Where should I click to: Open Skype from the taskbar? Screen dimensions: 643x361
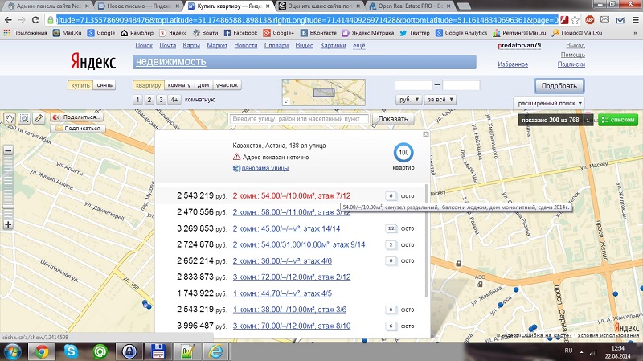pos(71,351)
